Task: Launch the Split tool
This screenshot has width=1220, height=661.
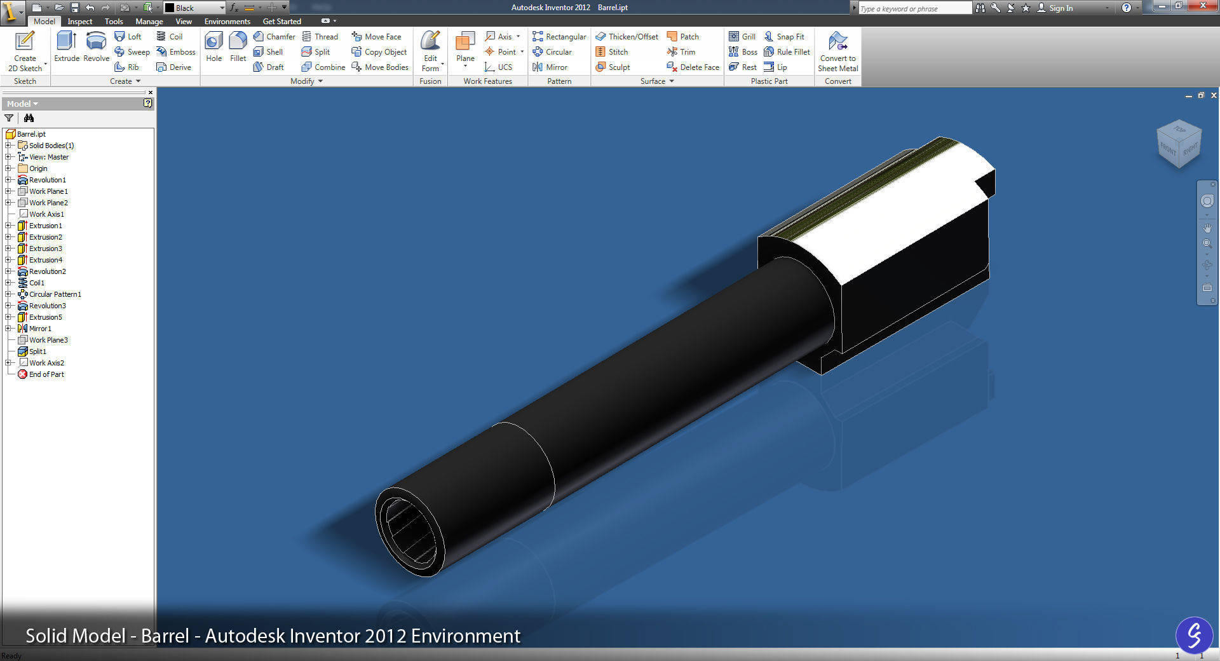Action: pyautogui.click(x=316, y=52)
